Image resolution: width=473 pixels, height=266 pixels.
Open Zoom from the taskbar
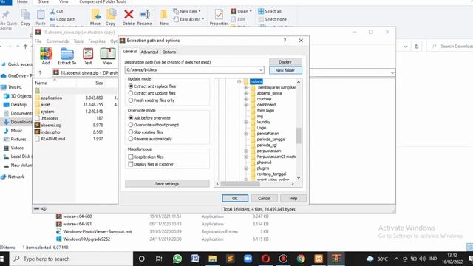pyautogui.click(x=248, y=259)
